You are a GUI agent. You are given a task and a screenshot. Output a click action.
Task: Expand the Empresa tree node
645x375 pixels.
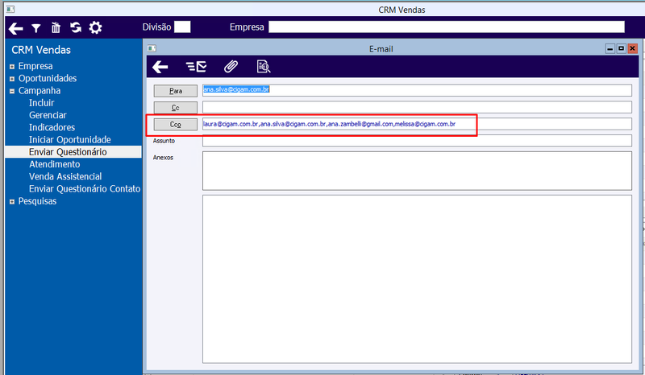[12, 67]
